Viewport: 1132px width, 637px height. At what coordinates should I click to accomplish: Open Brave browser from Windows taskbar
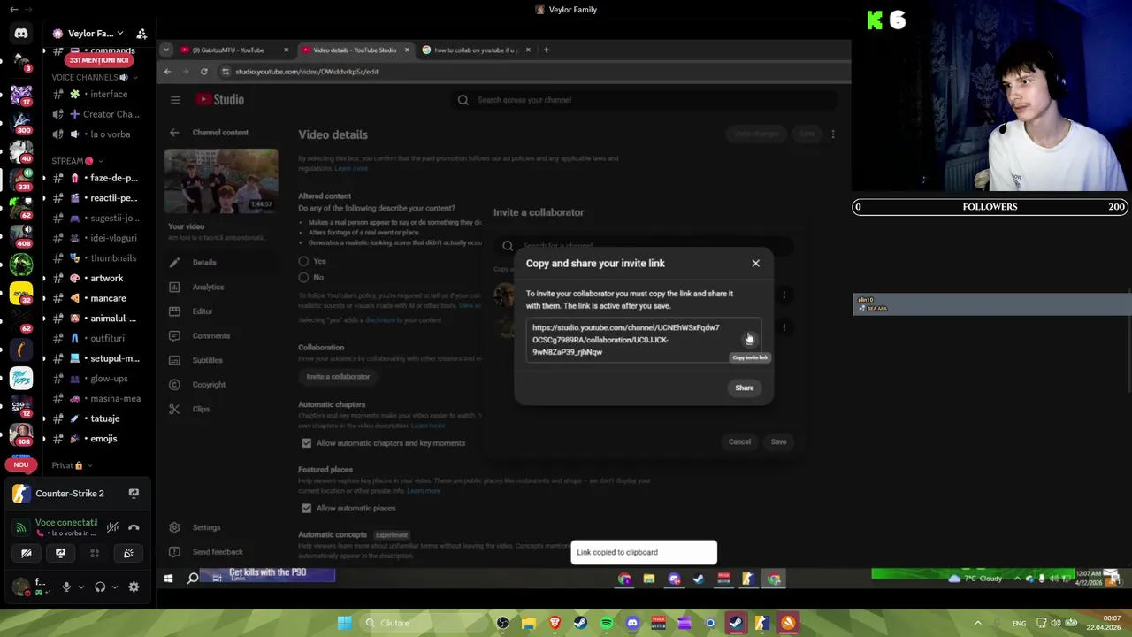pos(555,623)
